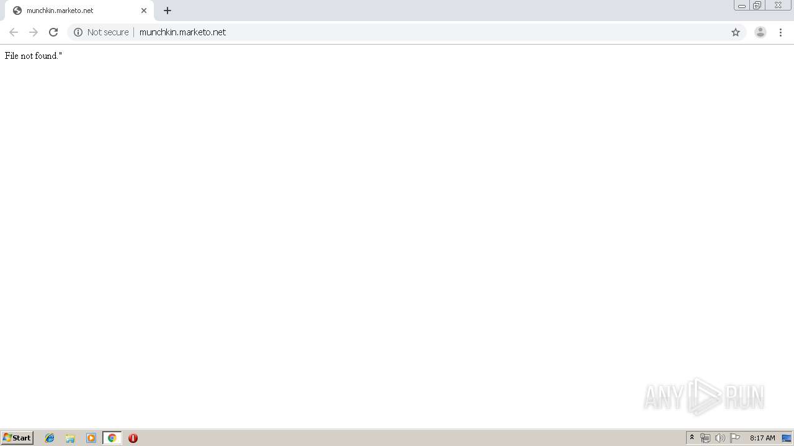Open a new tab with plus button
Screen dimensions: 794x446
(167, 11)
